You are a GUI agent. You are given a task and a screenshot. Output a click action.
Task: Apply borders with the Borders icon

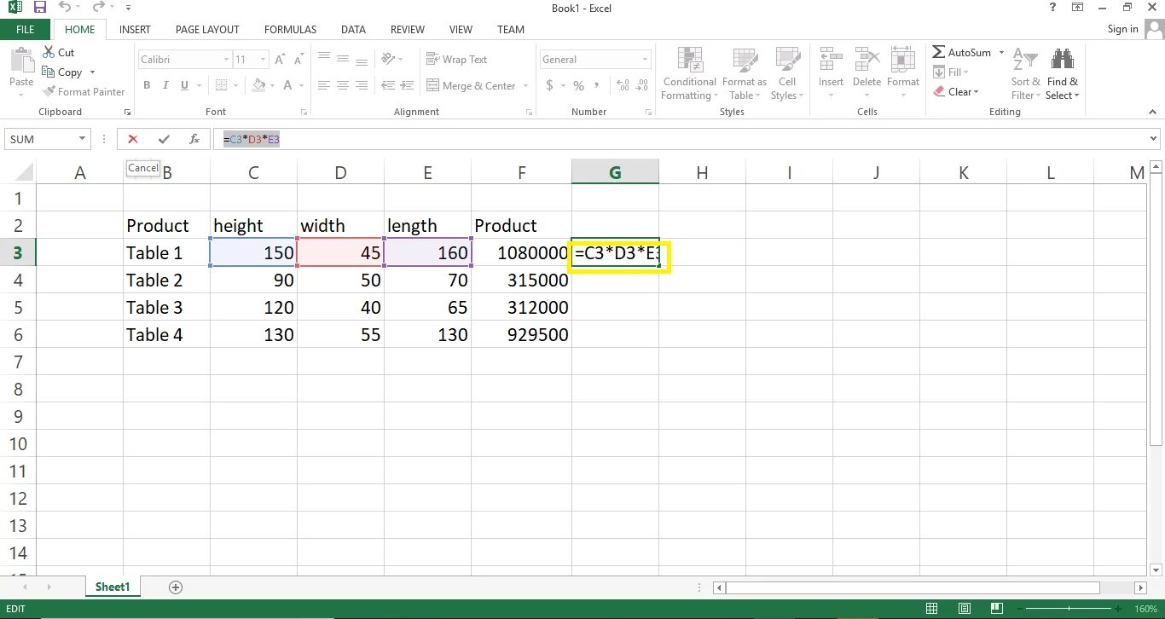tap(221, 85)
